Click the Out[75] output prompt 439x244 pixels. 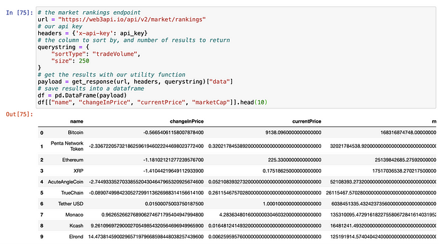pos(19,114)
